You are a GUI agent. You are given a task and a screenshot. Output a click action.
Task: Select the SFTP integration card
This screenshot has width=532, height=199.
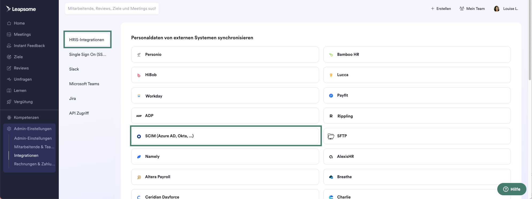[417, 136]
